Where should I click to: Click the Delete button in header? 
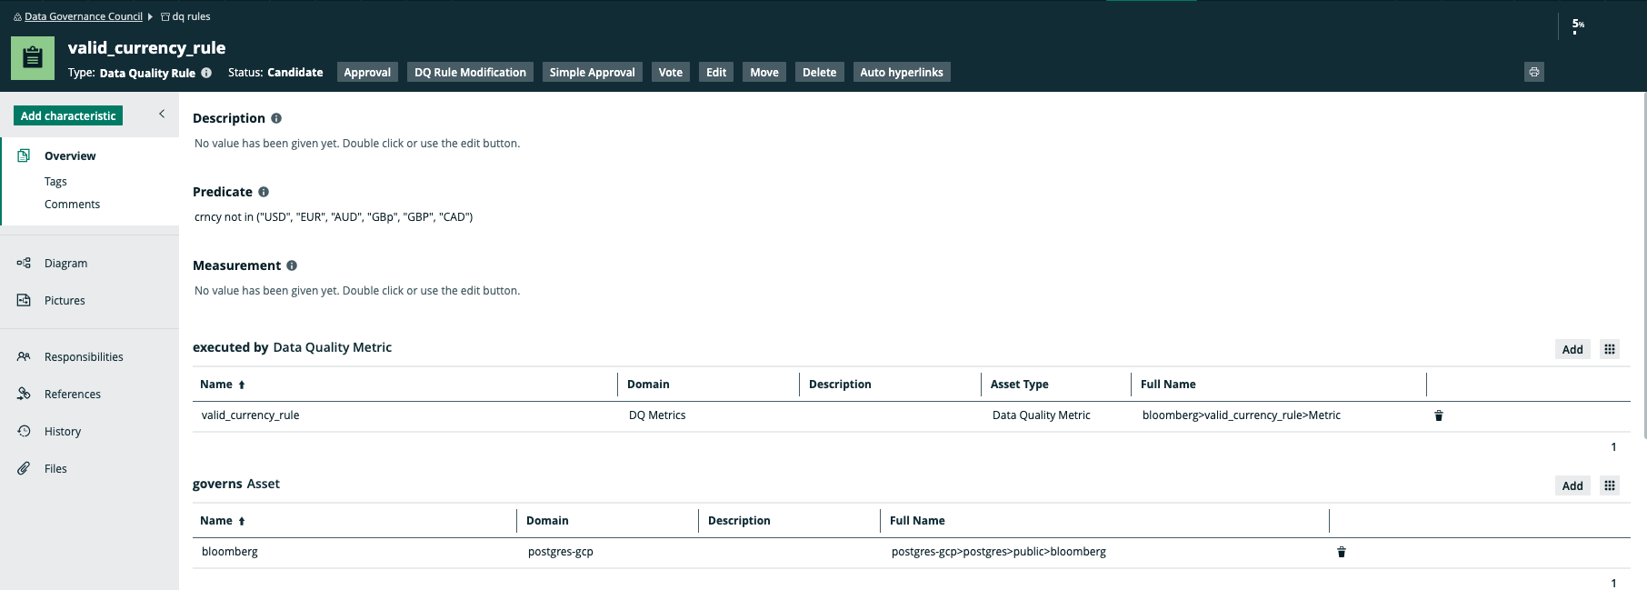pos(819,72)
